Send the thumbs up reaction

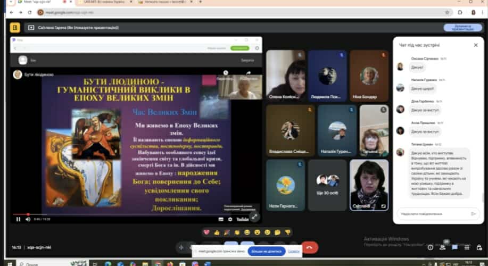point(217,232)
